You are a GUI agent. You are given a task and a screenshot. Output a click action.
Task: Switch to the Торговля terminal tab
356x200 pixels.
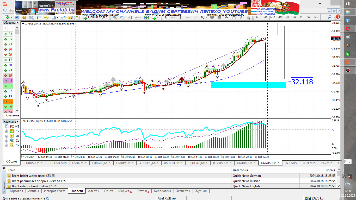[16, 191]
